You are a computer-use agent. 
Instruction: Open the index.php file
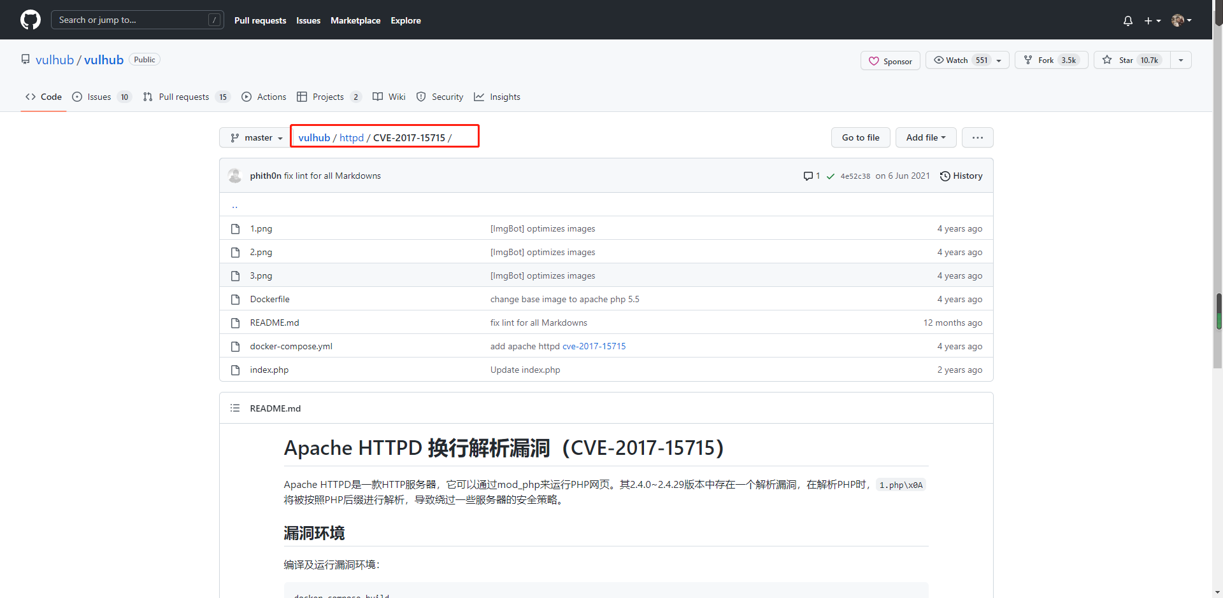(269, 370)
